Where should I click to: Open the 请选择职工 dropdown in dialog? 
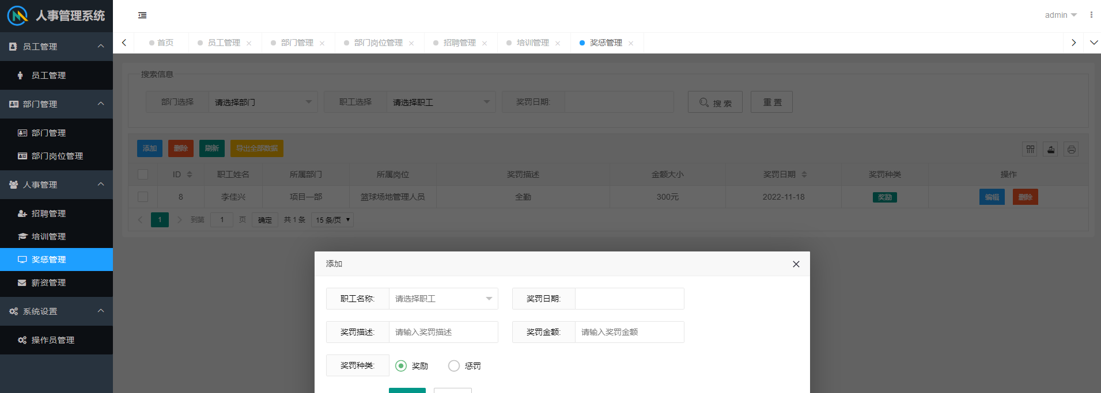(443, 299)
